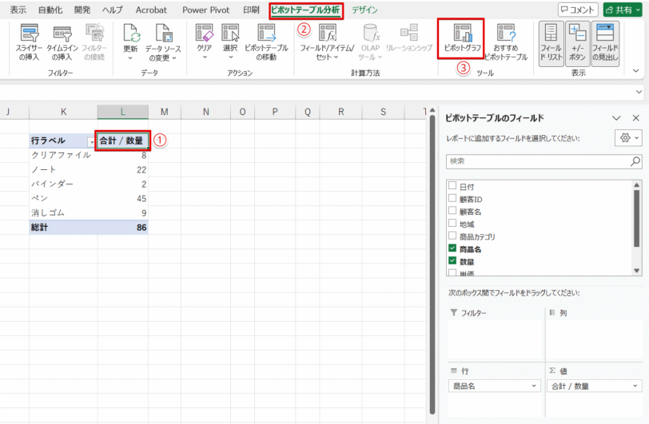Open the 行ラベル filter dropdown arrow
Screen dimensions: 649x424
pos(91,142)
